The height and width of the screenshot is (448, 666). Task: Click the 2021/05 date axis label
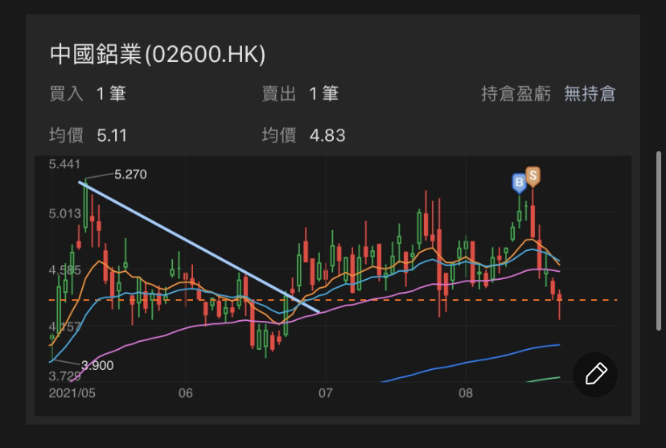point(72,393)
